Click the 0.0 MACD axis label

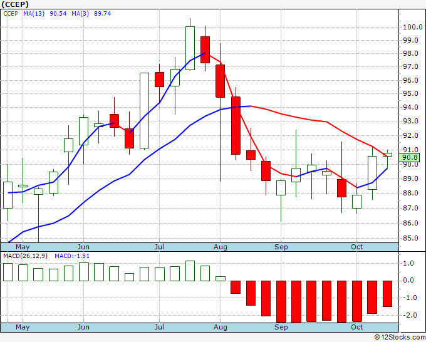pyautogui.click(x=408, y=281)
